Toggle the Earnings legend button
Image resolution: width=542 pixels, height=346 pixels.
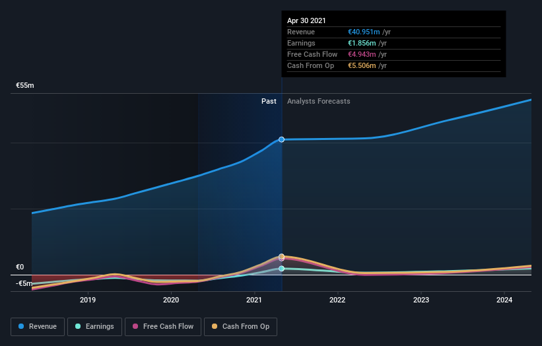pyautogui.click(x=94, y=327)
